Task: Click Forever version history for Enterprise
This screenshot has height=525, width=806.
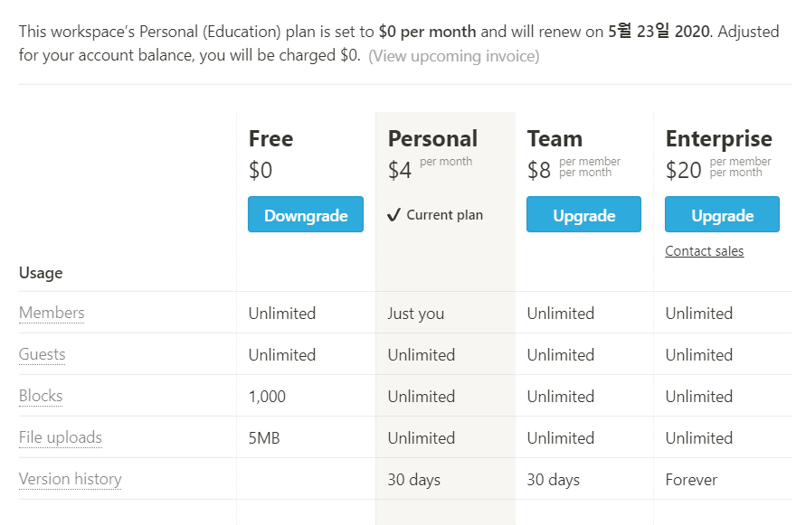Action: [691, 480]
